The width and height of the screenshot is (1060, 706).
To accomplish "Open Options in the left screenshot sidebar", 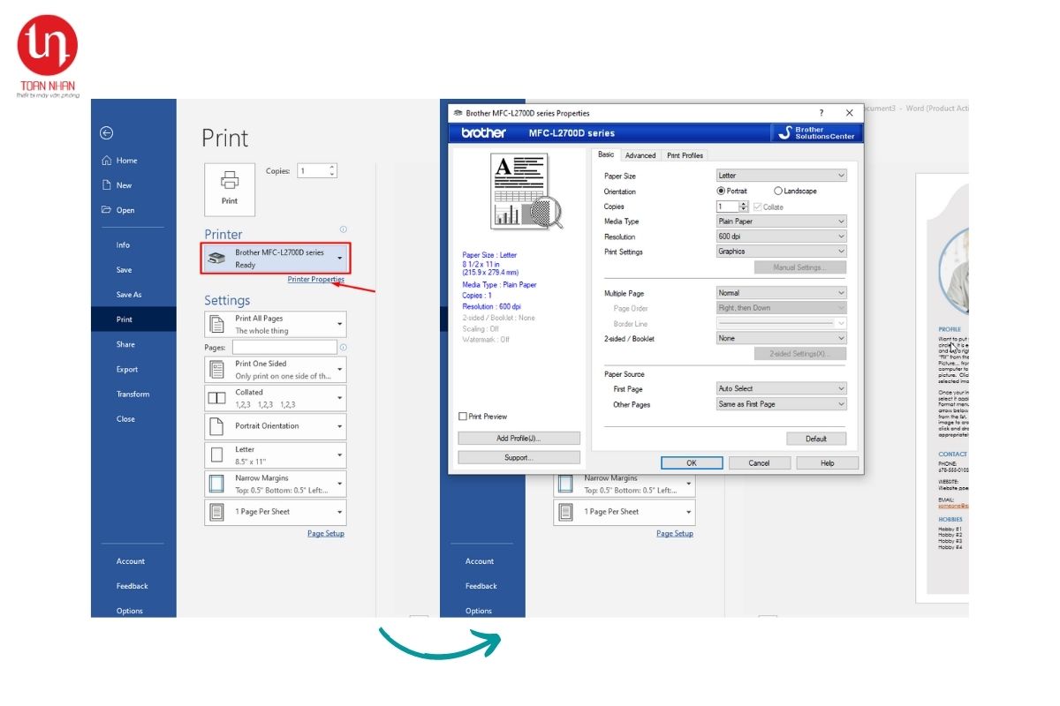I will click(x=129, y=611).
